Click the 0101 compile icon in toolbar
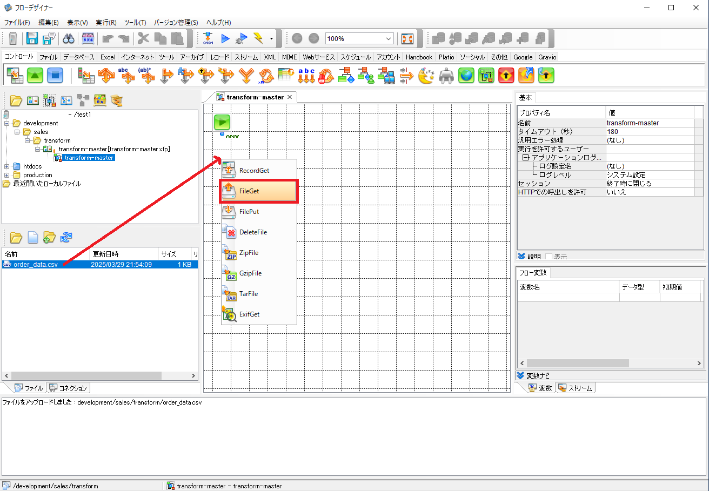The height and width of the screenshot is (491, 709). [208, 38]
